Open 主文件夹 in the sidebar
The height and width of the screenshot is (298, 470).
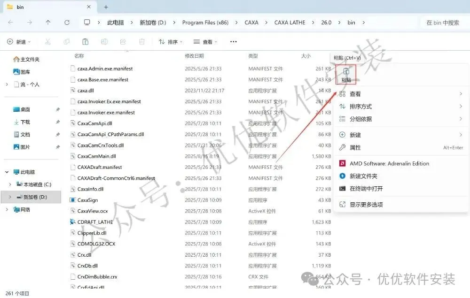click(x=26, y=59)
